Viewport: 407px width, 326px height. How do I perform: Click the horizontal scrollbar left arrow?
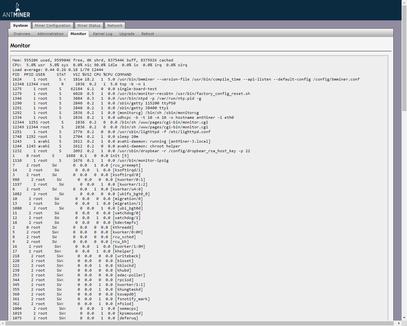pyautogui.click(x=3, y=323)
